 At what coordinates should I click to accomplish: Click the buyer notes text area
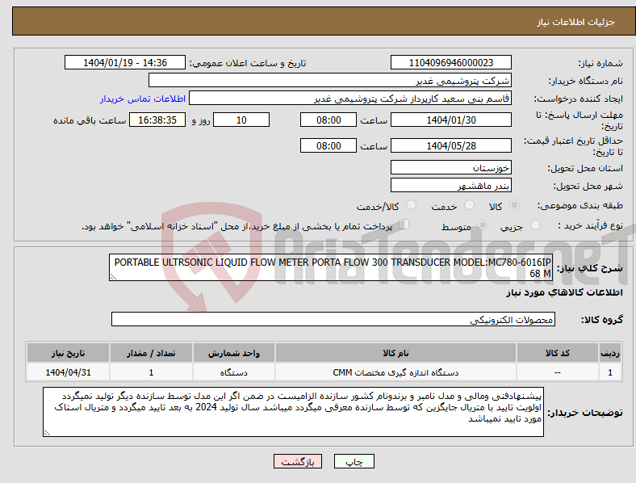click(x=293, y=413)
